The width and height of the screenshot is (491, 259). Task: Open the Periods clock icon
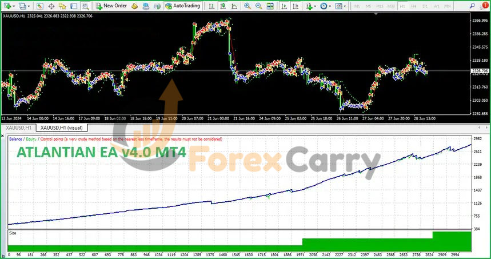coord(324,6)
